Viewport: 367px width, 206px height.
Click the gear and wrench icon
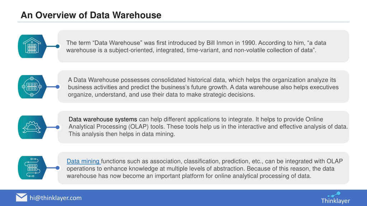(32, 127)
